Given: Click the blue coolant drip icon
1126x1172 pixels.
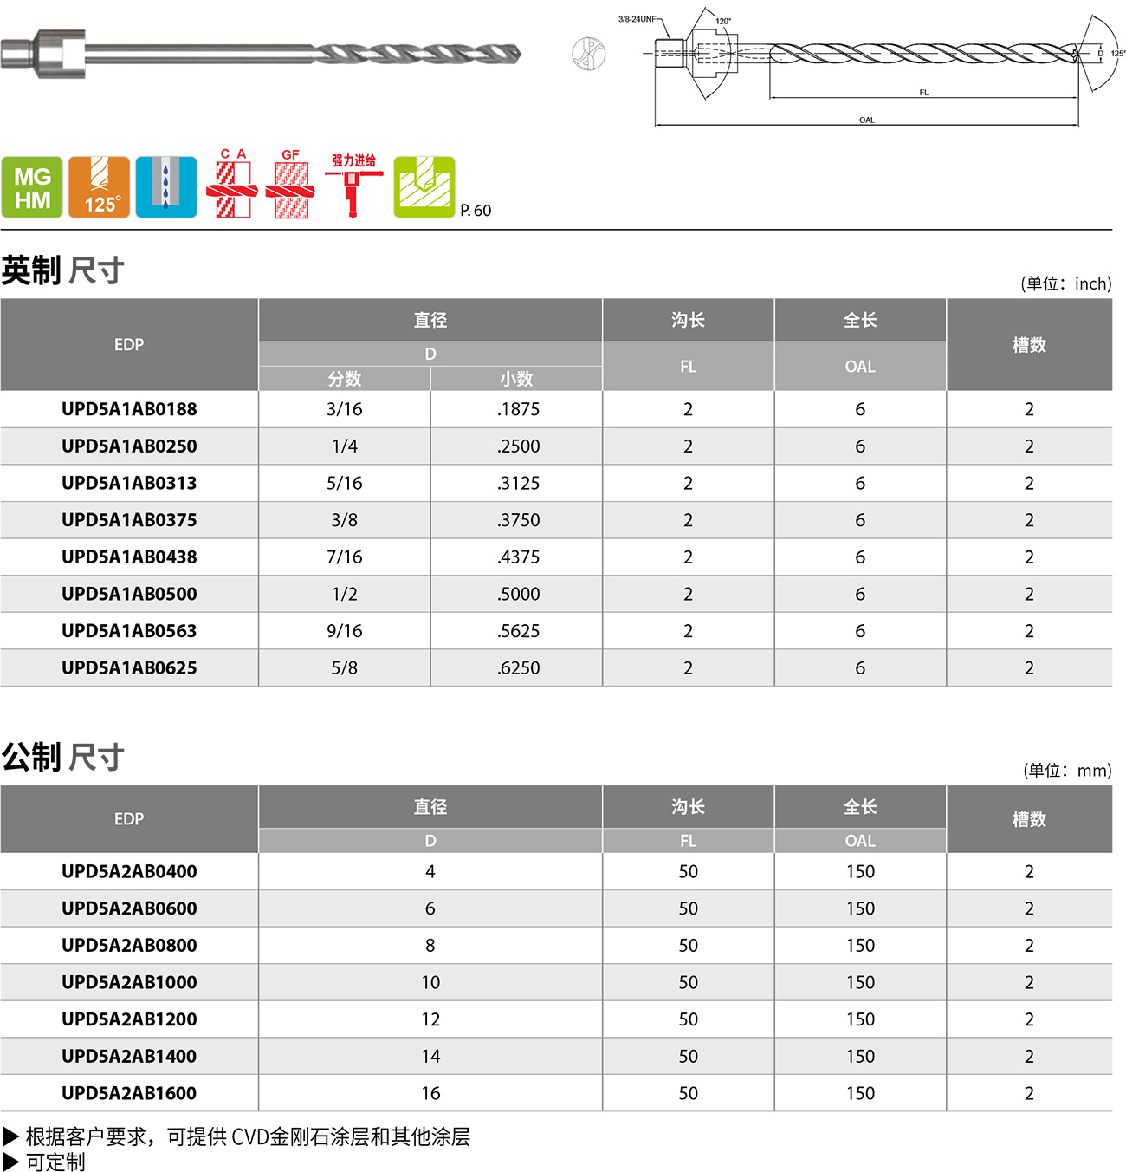Looking at the screenshot, I should pyautogui.click(x=166, y=187).
